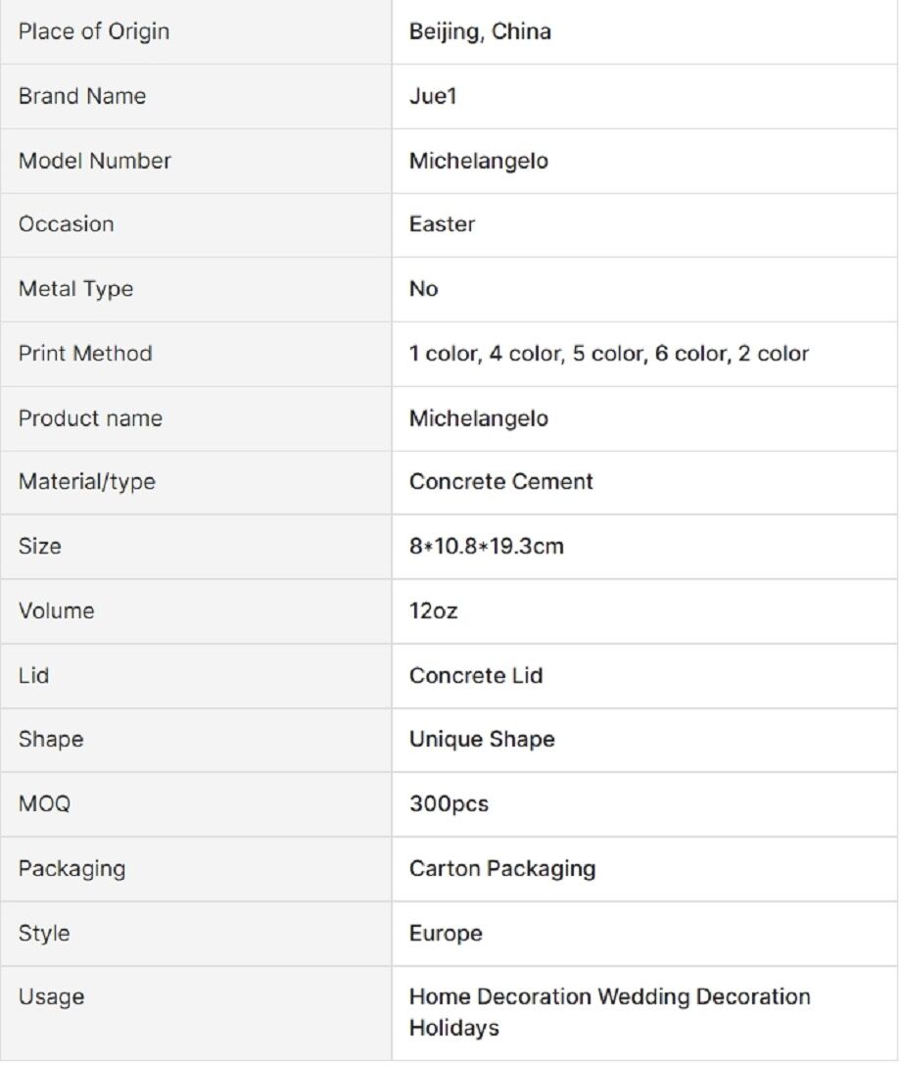Click the 'Occasion' attribute label
901x1065 pixels.
[x=66, y=224]
